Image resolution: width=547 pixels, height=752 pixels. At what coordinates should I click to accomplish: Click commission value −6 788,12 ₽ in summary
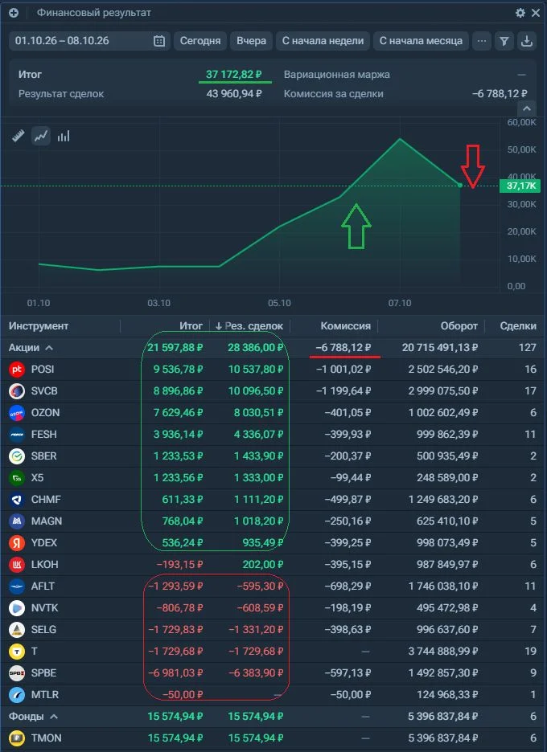(x=500, y=93)
